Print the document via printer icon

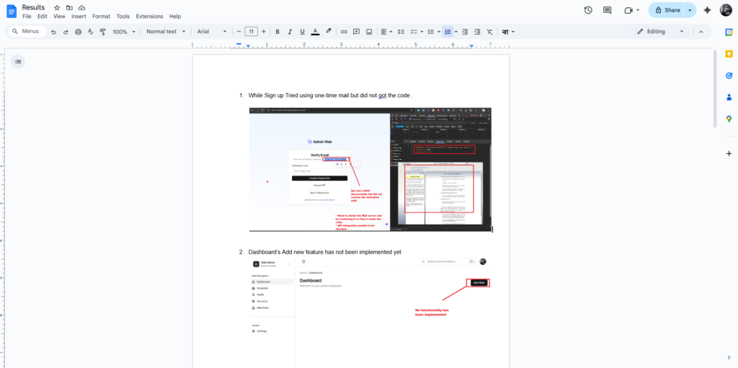tap(78, 32)
